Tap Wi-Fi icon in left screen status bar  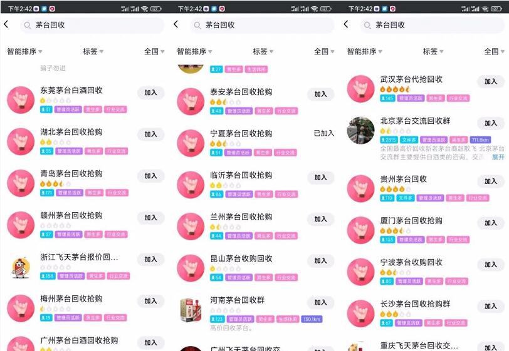(145, 9)
